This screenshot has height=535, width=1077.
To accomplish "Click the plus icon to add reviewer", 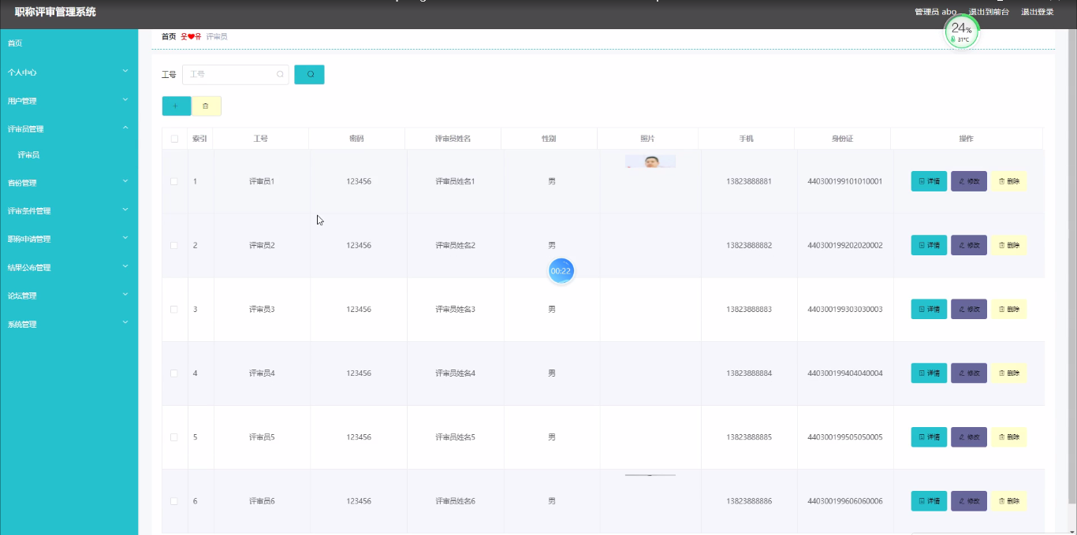I will click(176, 106).
